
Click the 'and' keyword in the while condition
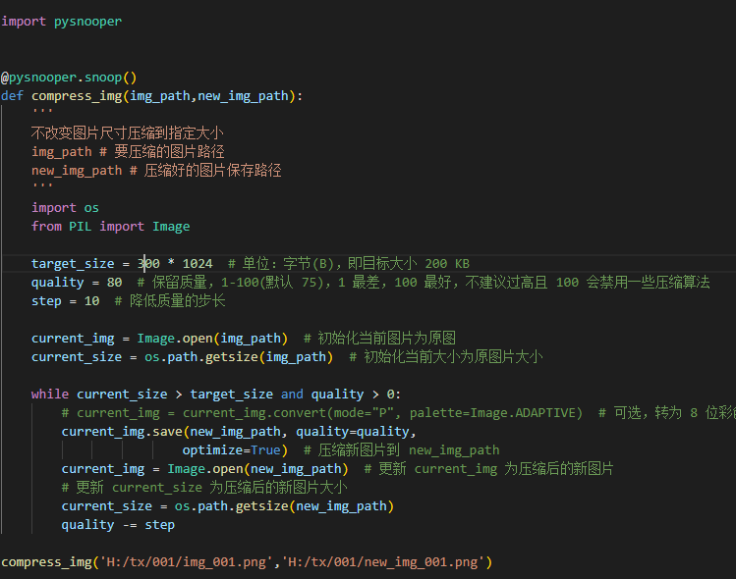(x=292, y=395)
